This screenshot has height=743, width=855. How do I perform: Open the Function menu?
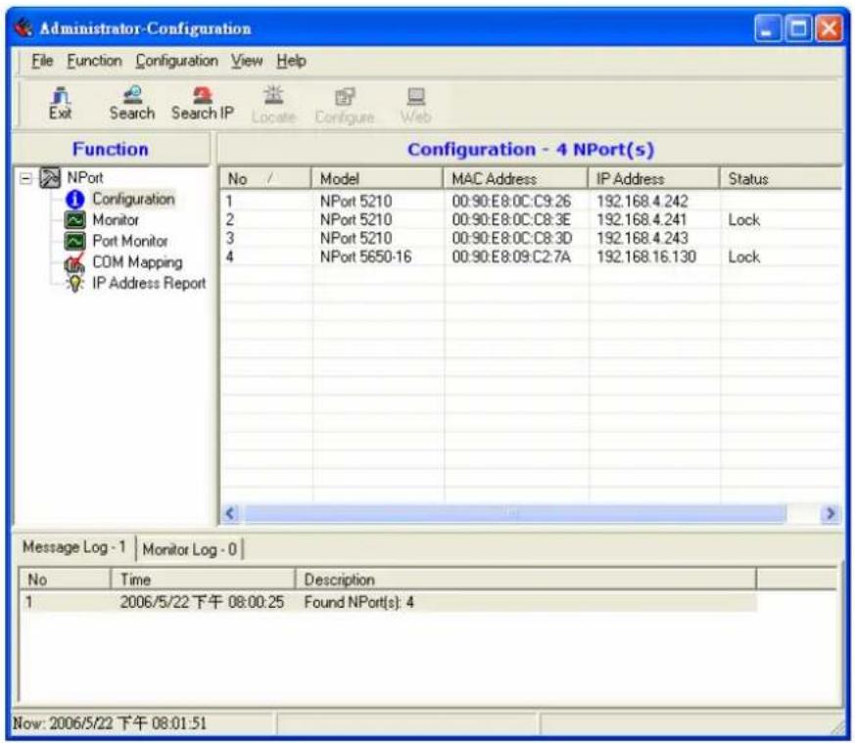coord(94,61)
